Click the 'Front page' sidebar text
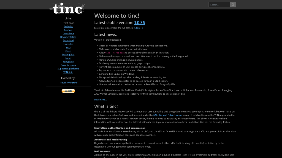 coord(68,23)
